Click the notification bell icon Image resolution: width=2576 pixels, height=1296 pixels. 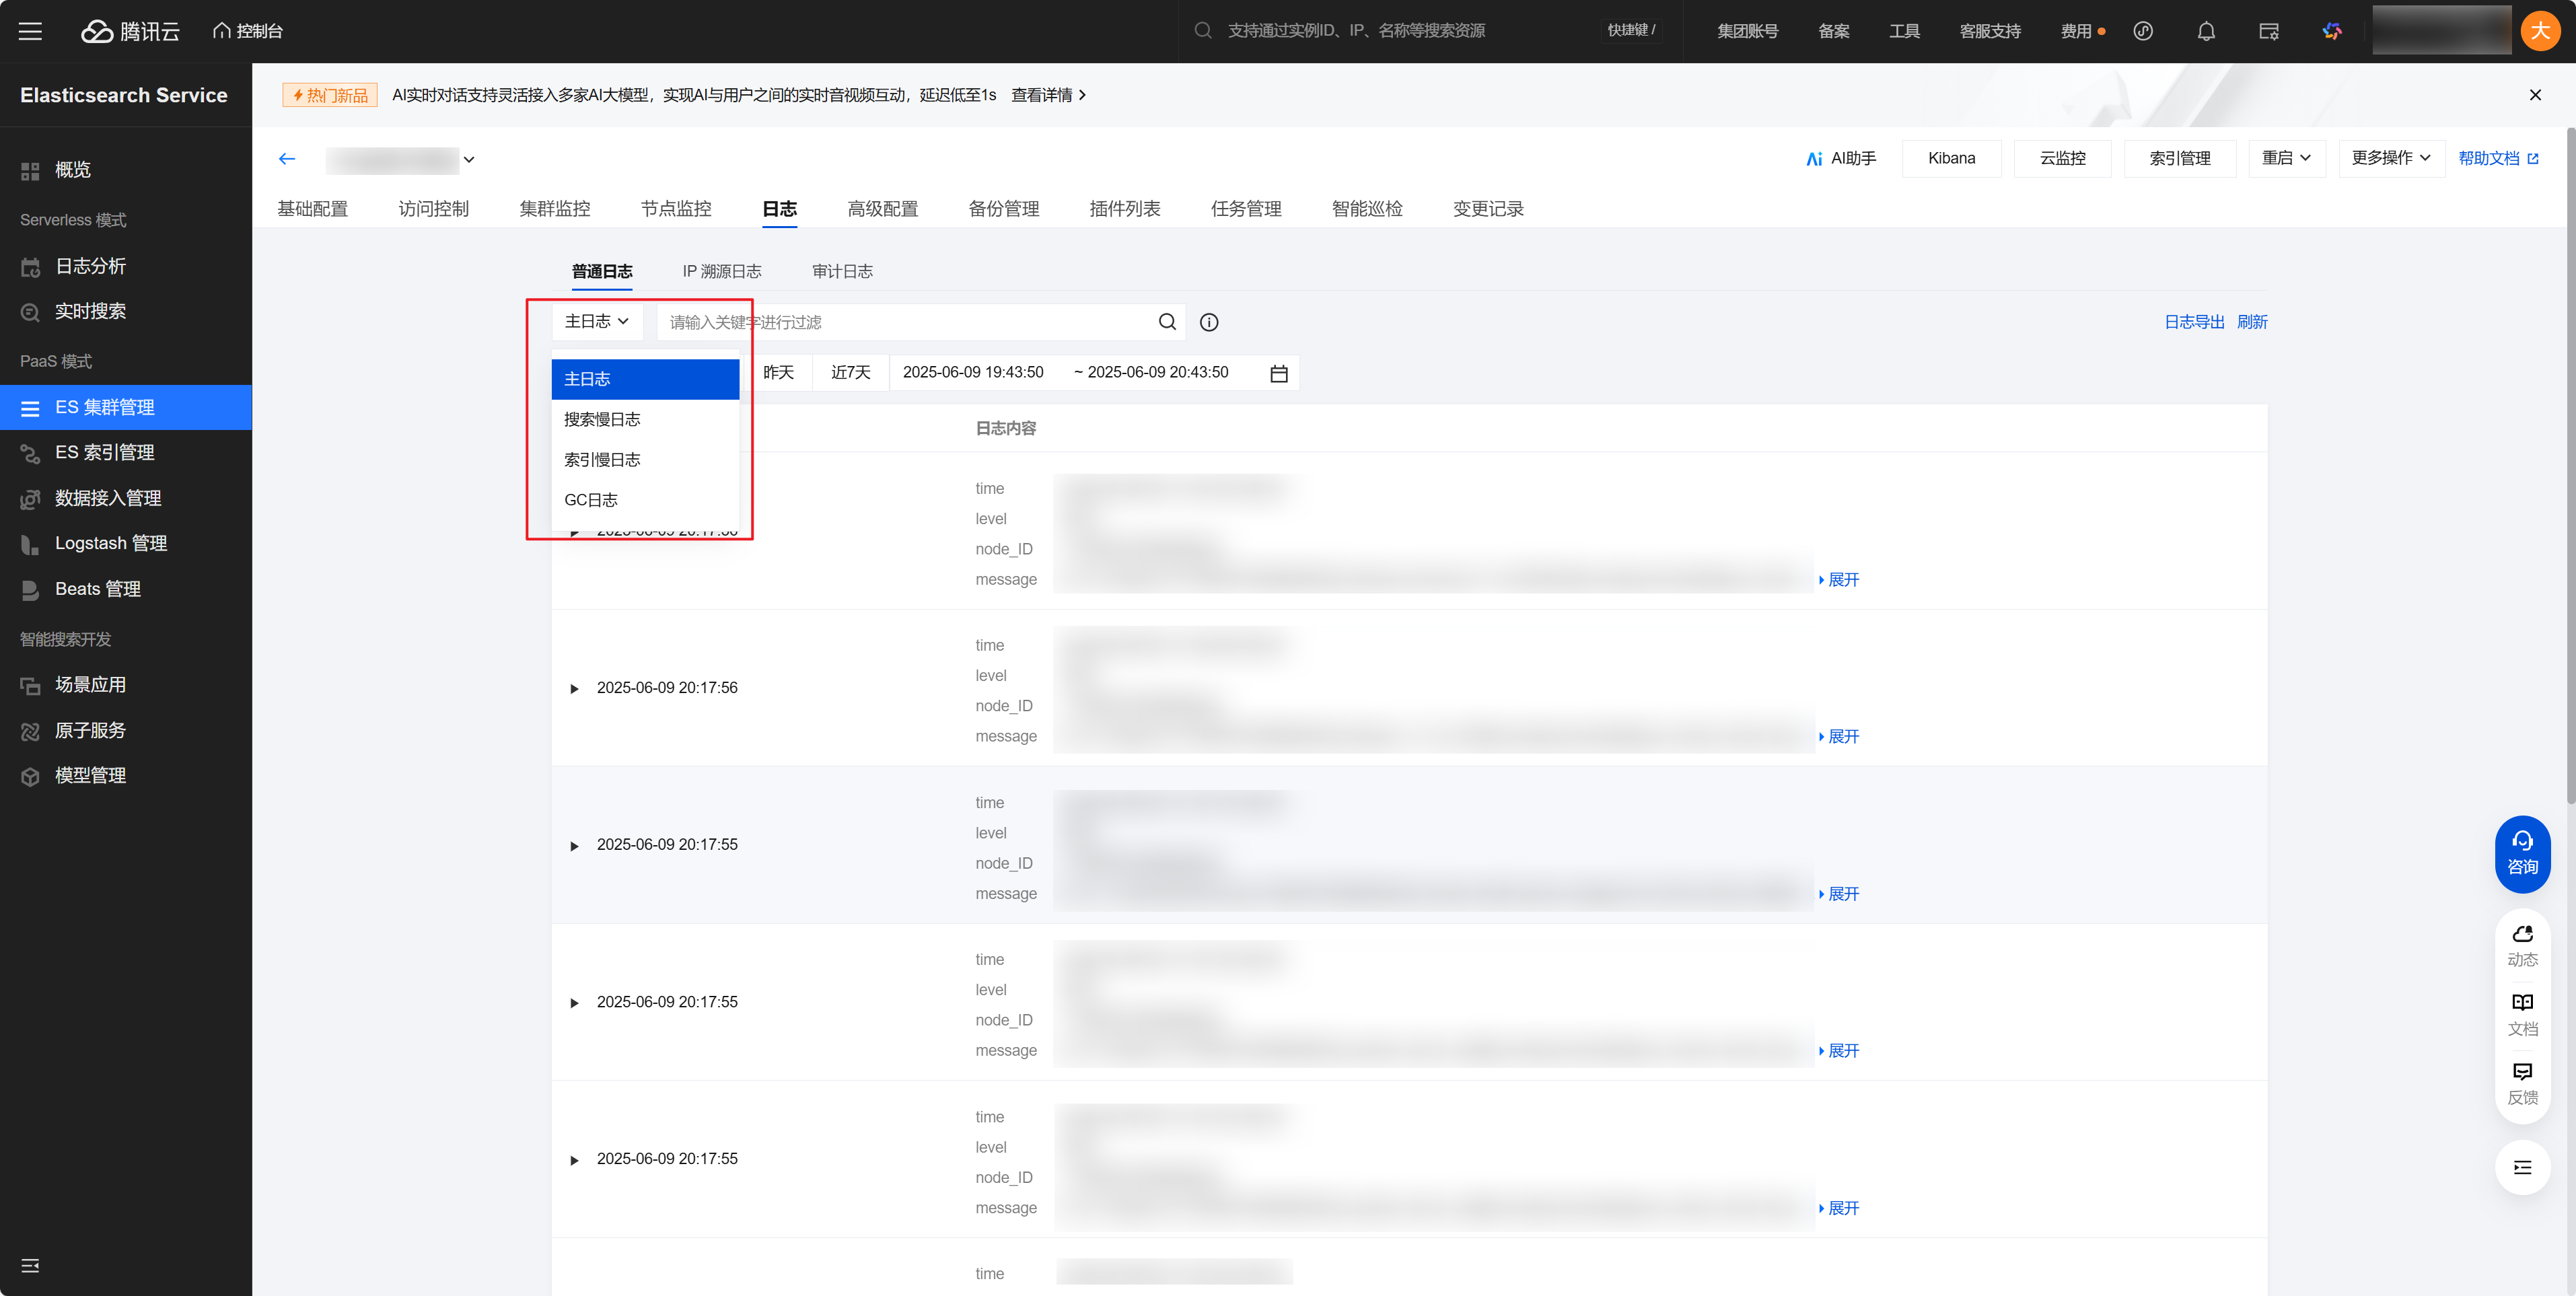click(2205, 31)
